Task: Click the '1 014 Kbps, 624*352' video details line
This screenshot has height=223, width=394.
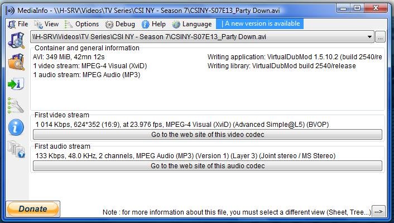Action: point(182,125)
